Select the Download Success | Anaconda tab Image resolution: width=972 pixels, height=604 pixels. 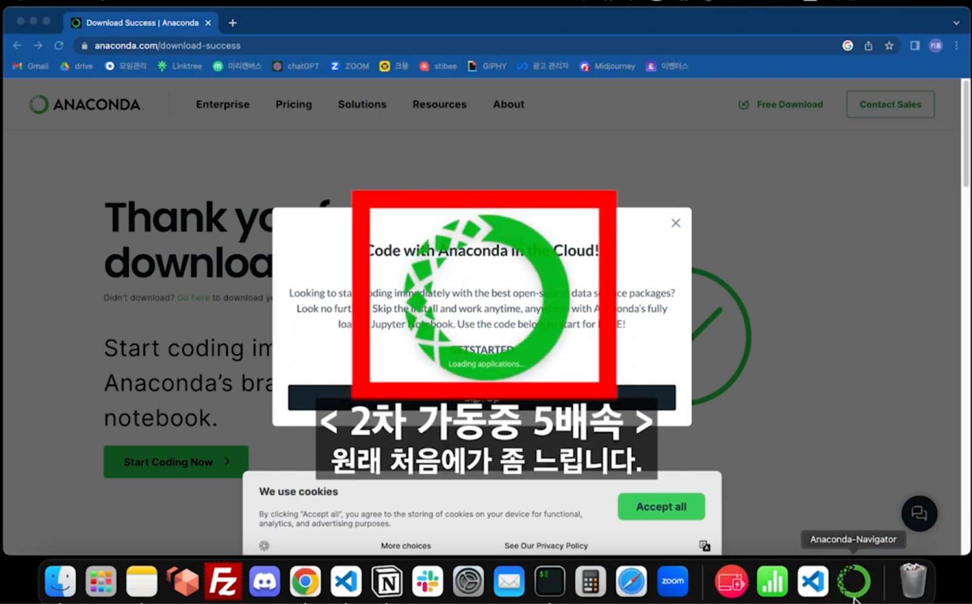click(x=141, y=23)
